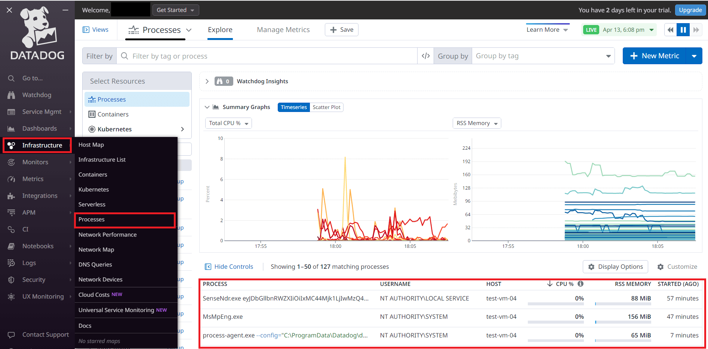
Task: Click the Customize gear button
Action: (x=677, y=267)
